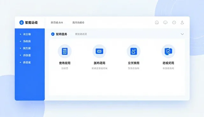Click the rounded square notification icon in header
Screen dimensions: 204x117
(157, 23)
